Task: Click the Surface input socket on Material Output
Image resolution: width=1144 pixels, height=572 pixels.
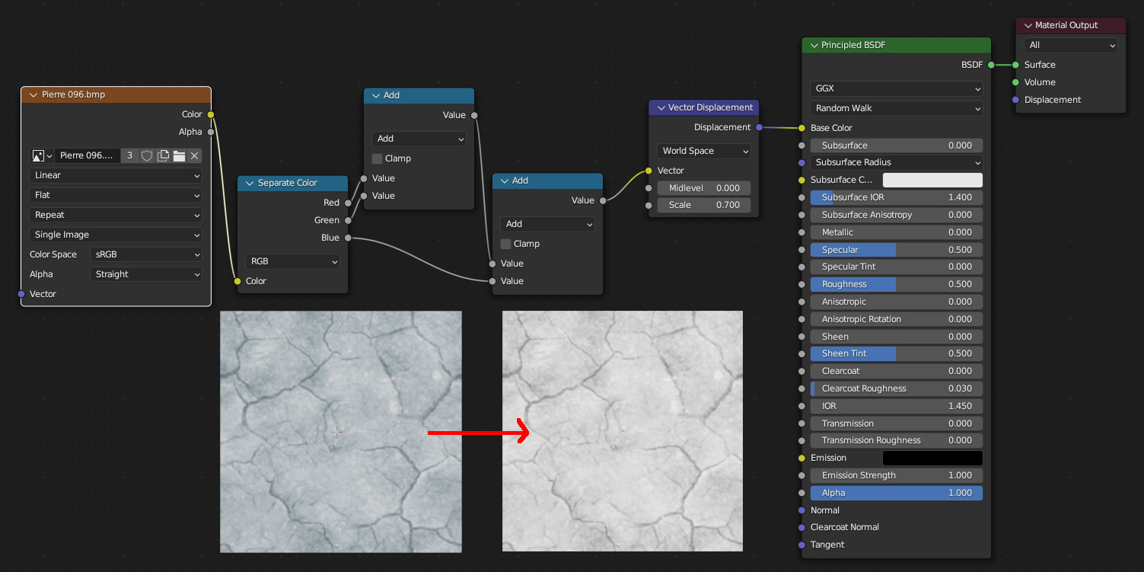Action: coord(1015,66)
